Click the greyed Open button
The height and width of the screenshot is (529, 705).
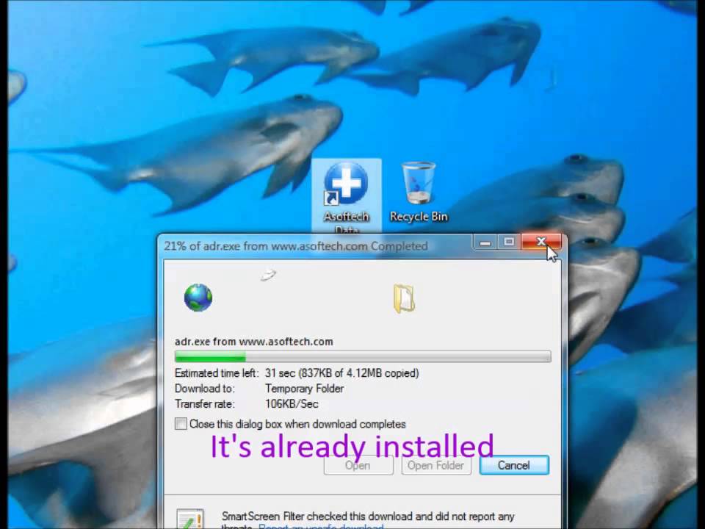(x=358, y=465)
